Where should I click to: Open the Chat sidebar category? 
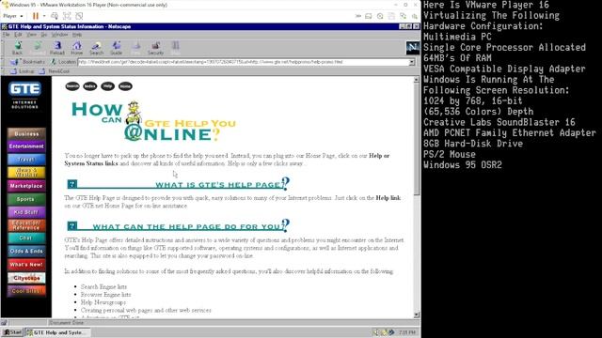(26, 238)
